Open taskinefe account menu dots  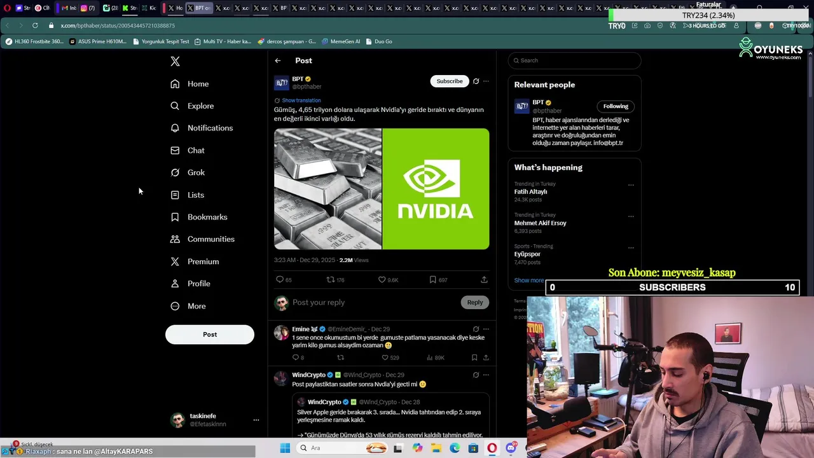pyautogui.click(x=256, y=420)
